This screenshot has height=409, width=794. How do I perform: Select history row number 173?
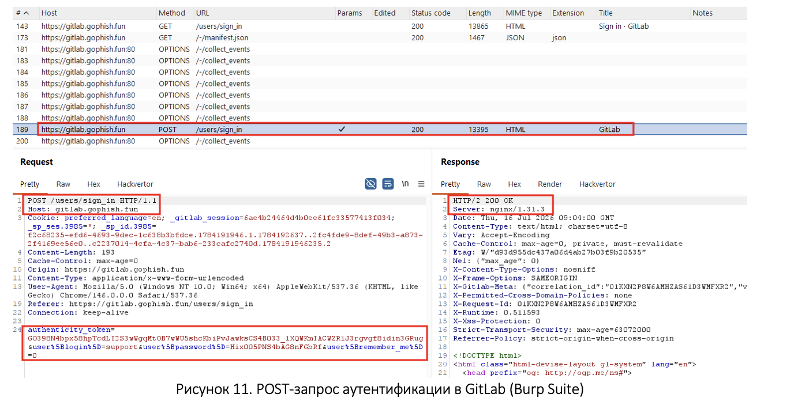point(380,37)
